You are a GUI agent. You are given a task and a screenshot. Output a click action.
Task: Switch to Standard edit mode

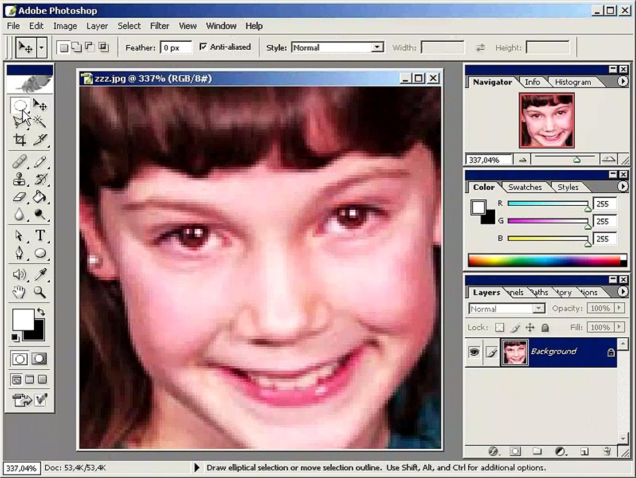[19, 358]
